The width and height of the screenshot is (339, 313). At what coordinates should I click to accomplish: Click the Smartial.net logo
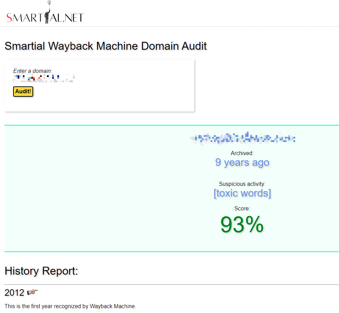click(x=45, y=12)
